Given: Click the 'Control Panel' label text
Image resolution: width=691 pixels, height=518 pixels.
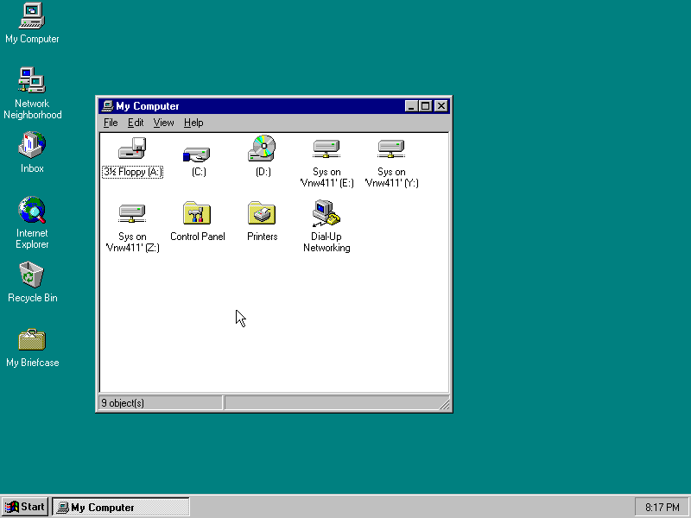Looking at the screenshot, I should (x=198, y=237).
